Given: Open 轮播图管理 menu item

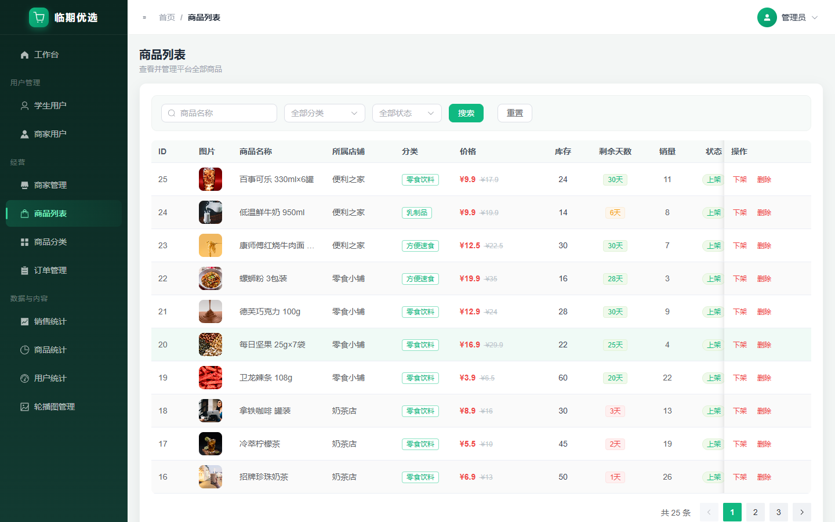Looking at the screenshot, I should (64, 407).
